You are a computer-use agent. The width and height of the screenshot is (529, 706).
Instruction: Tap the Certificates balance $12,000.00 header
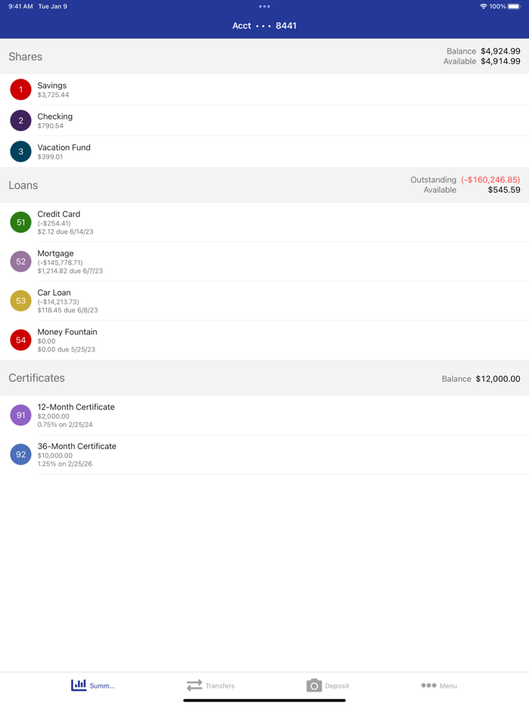[x=481, y=379]
